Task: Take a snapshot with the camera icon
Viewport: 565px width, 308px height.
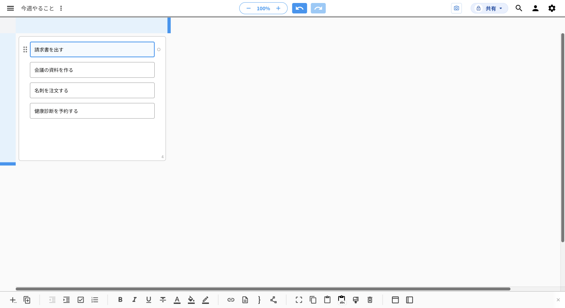Action: click(456, 8)
